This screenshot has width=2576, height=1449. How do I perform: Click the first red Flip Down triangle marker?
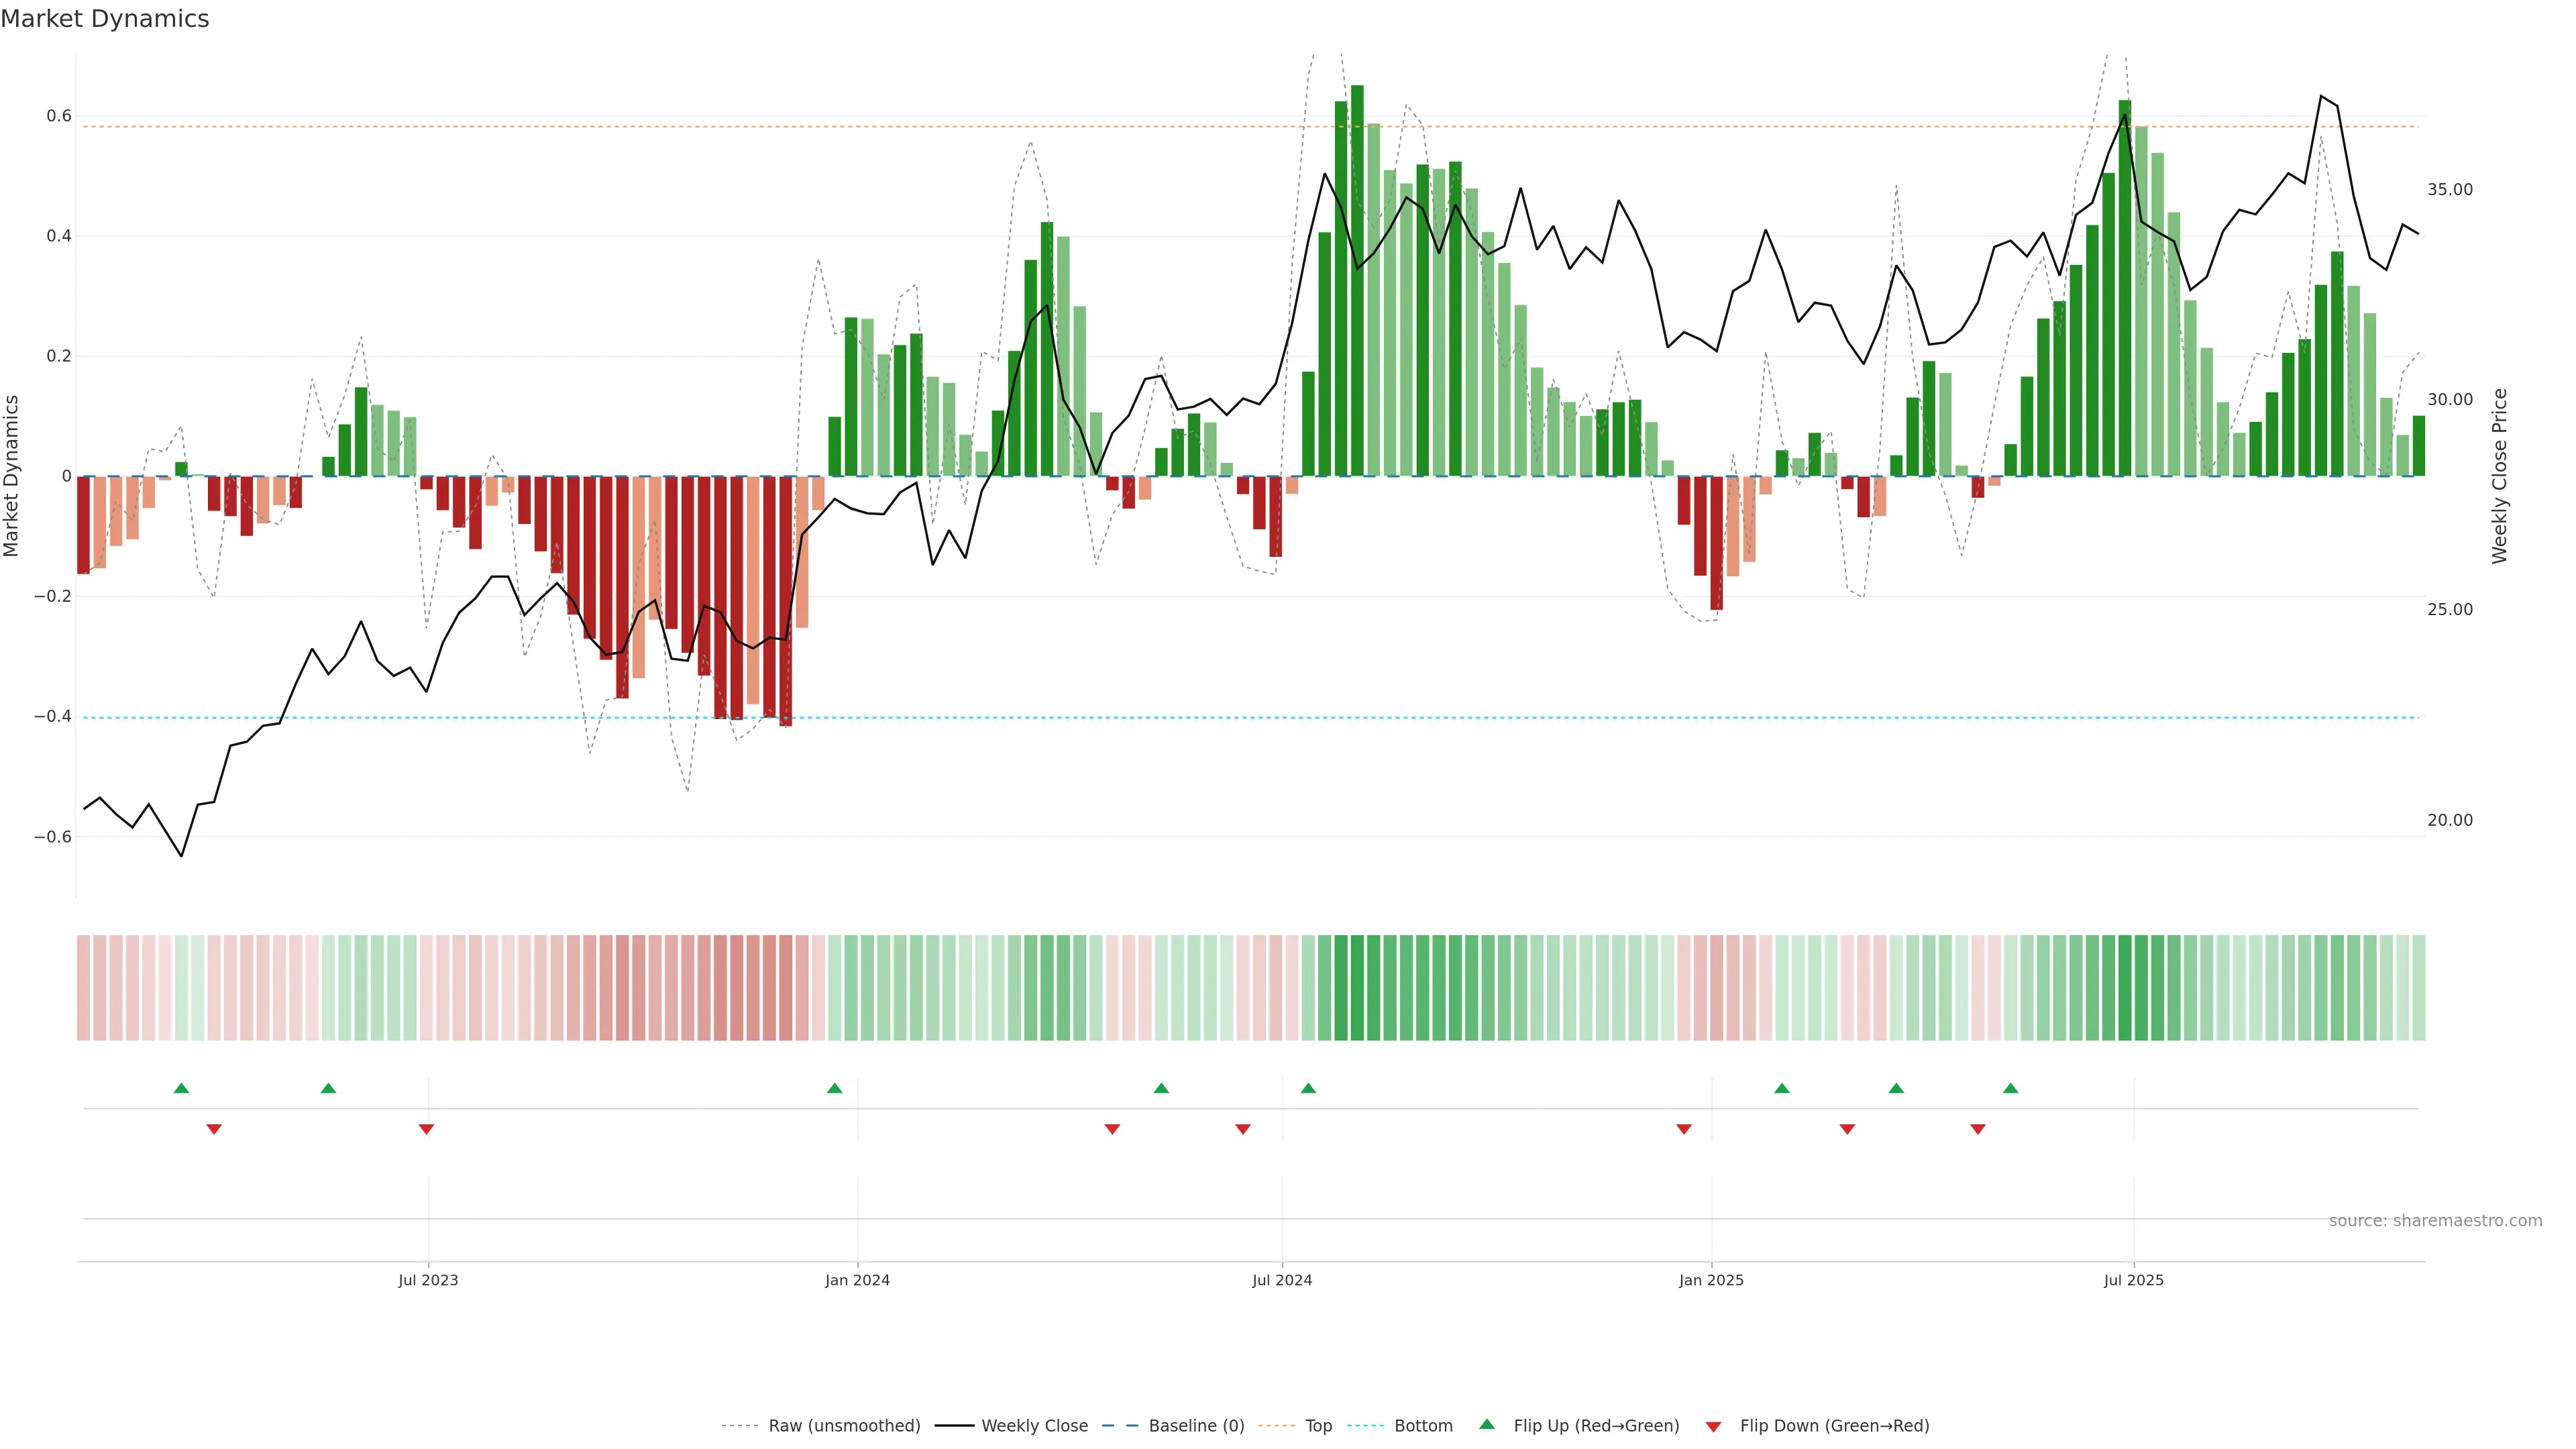click(214, 1129)
